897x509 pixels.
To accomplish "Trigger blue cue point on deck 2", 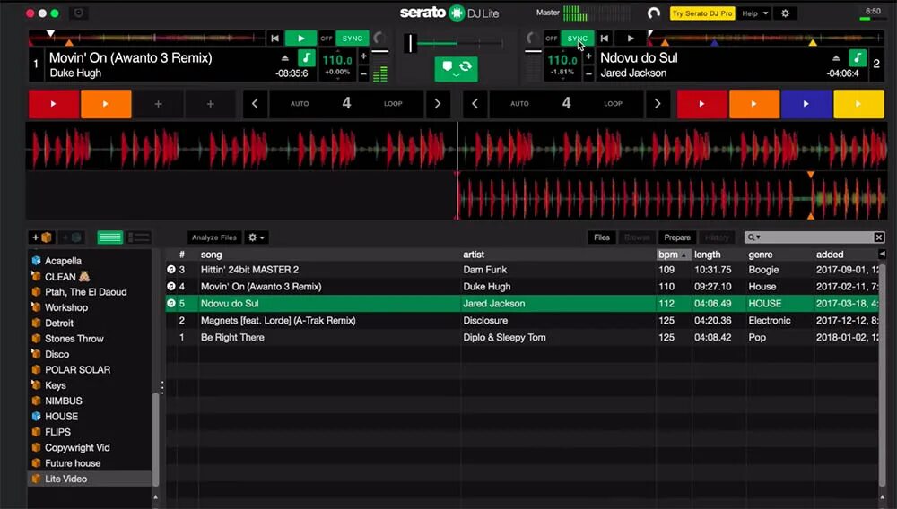I will point(806,104).
